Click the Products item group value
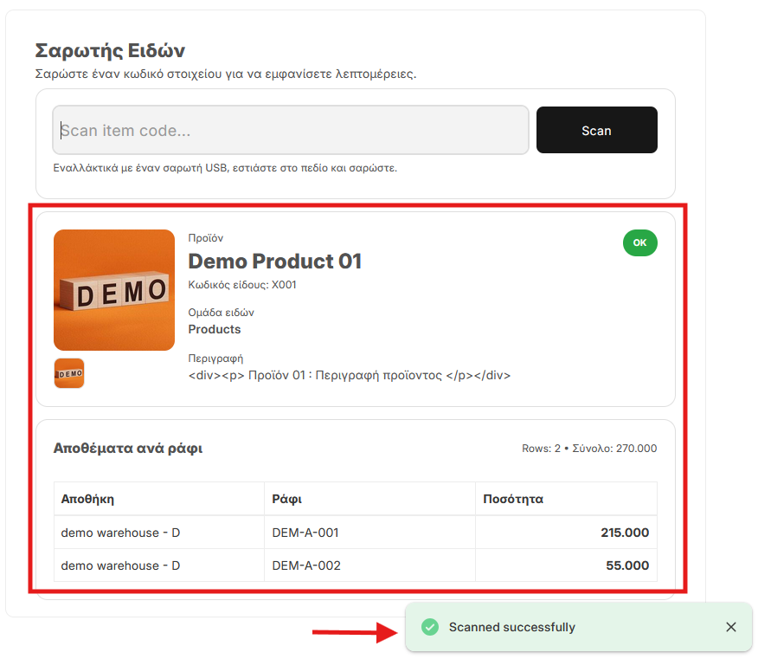Image resolution: width=758 pixels, height=659 pixels. click(x=215, y=329)
